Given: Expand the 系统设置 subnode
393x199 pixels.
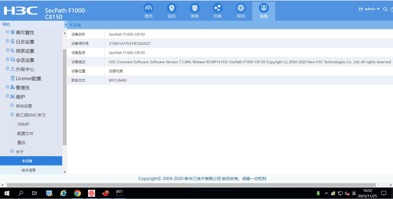Looking at the screenshot, I should coord(12,106).
